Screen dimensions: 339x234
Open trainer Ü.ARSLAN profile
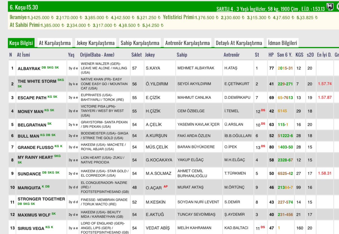click(x=234, y=124)
